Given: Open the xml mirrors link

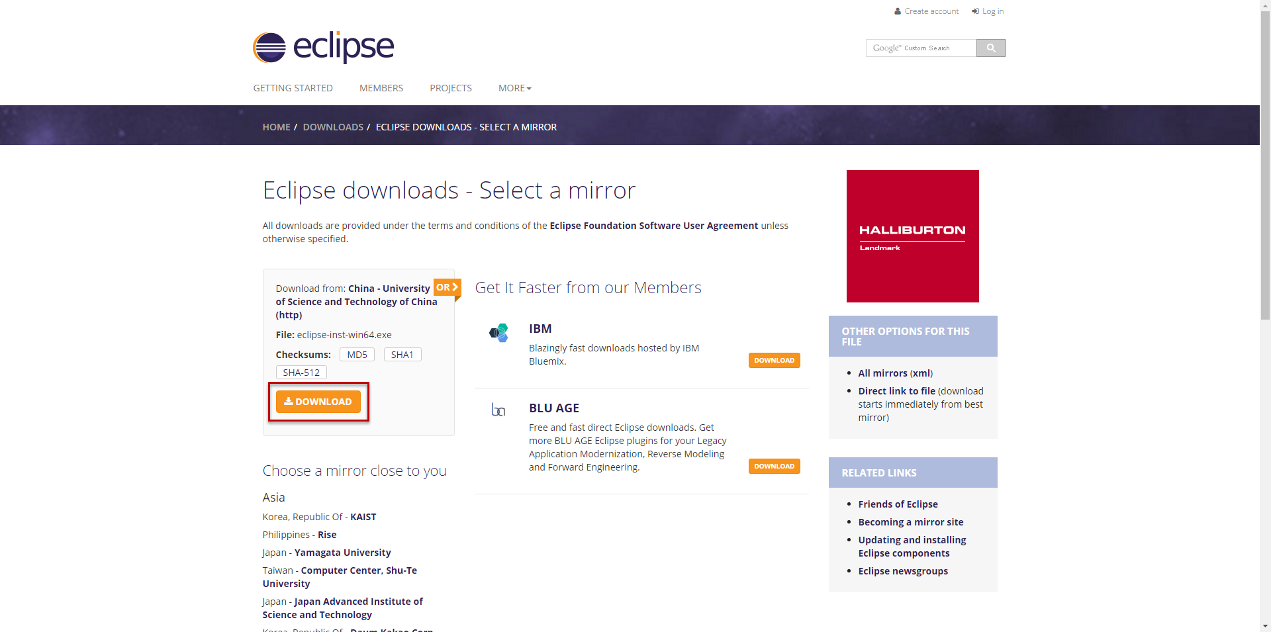Looking at the screenshot, I should 921,373.
